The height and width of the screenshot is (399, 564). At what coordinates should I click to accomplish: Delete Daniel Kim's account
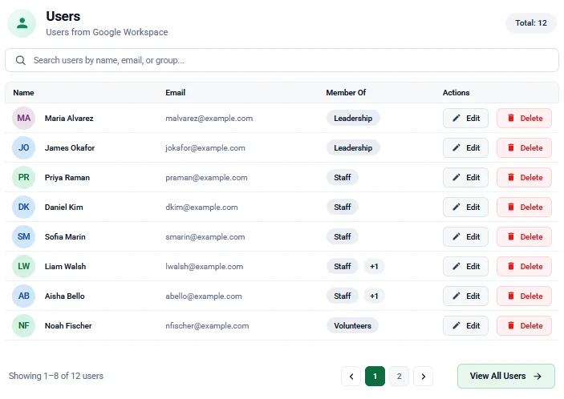[524, 208]
